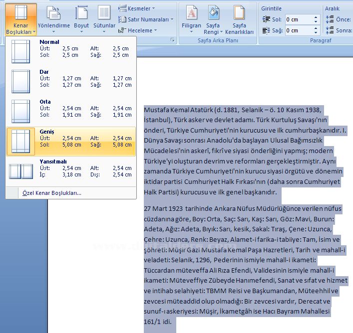
Task: Expand the Yönlendirme dropdown arrow
Action: coord(53,32)
